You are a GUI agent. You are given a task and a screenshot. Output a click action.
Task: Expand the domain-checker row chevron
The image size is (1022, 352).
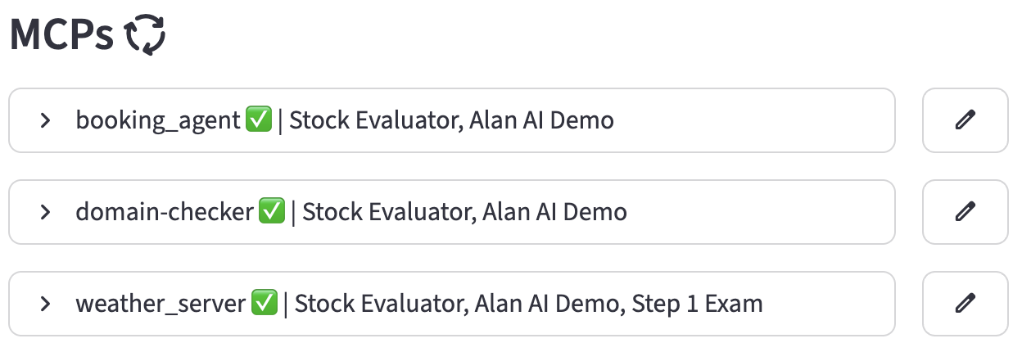(46, 212)
